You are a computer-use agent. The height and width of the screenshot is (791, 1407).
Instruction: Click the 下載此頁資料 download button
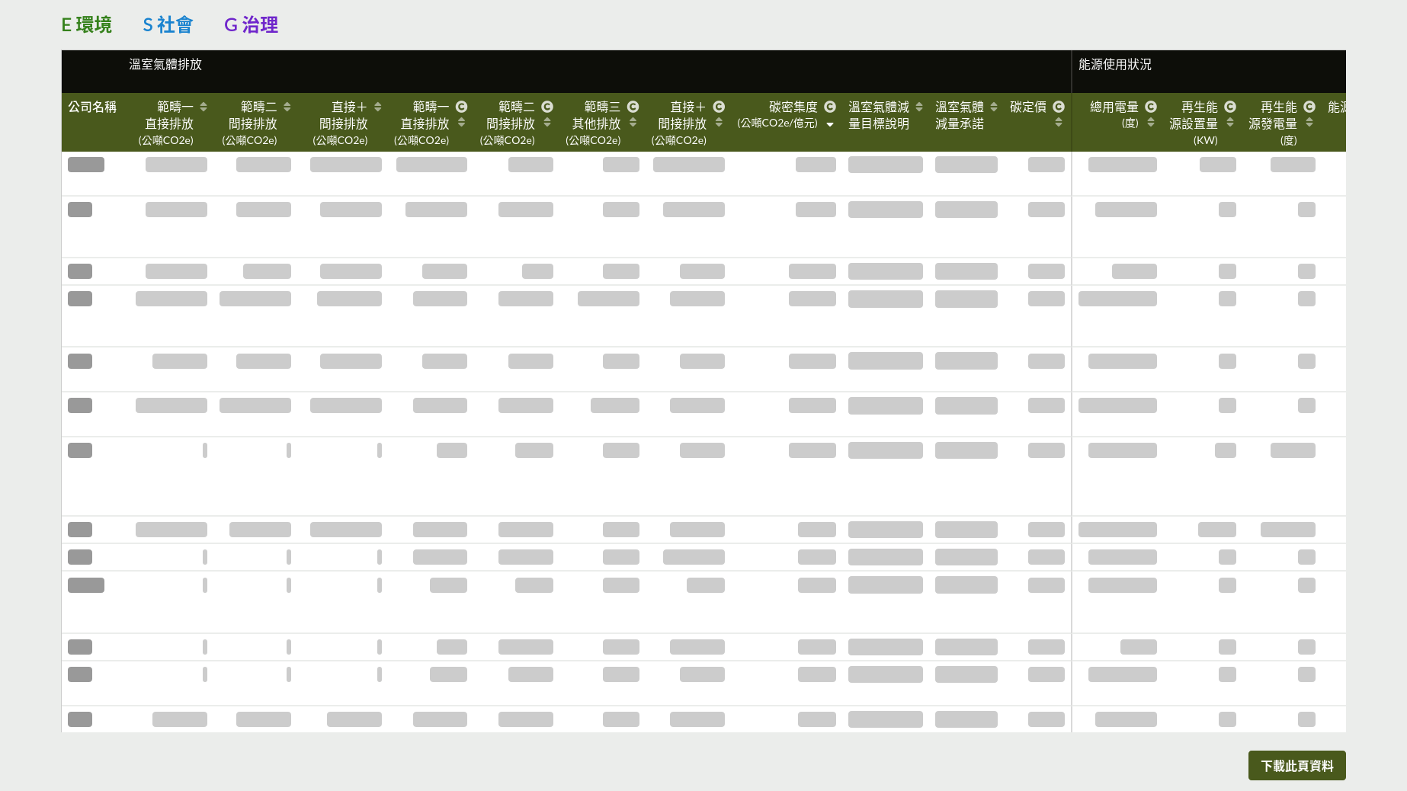[x=1296, y=766]
